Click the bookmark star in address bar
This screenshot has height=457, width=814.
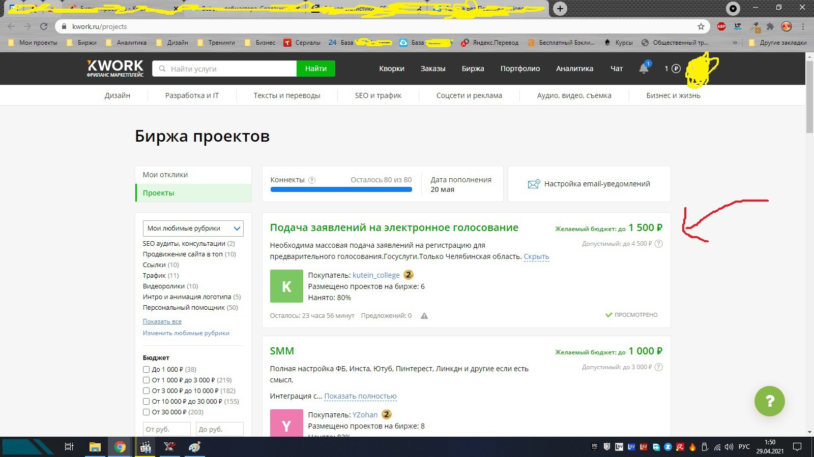coord(701,26)
